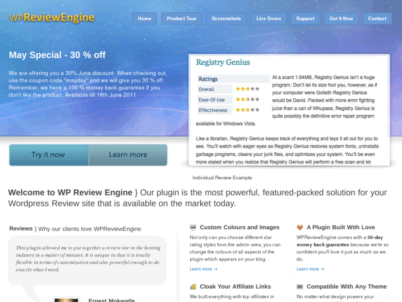Open the Contact page

coord(377,18)
